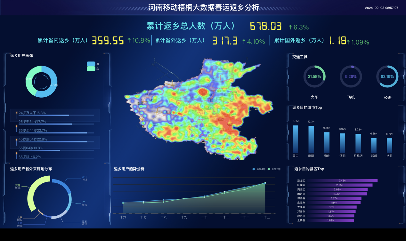Click the up arrow next to 4.10%

pos(244,41)
